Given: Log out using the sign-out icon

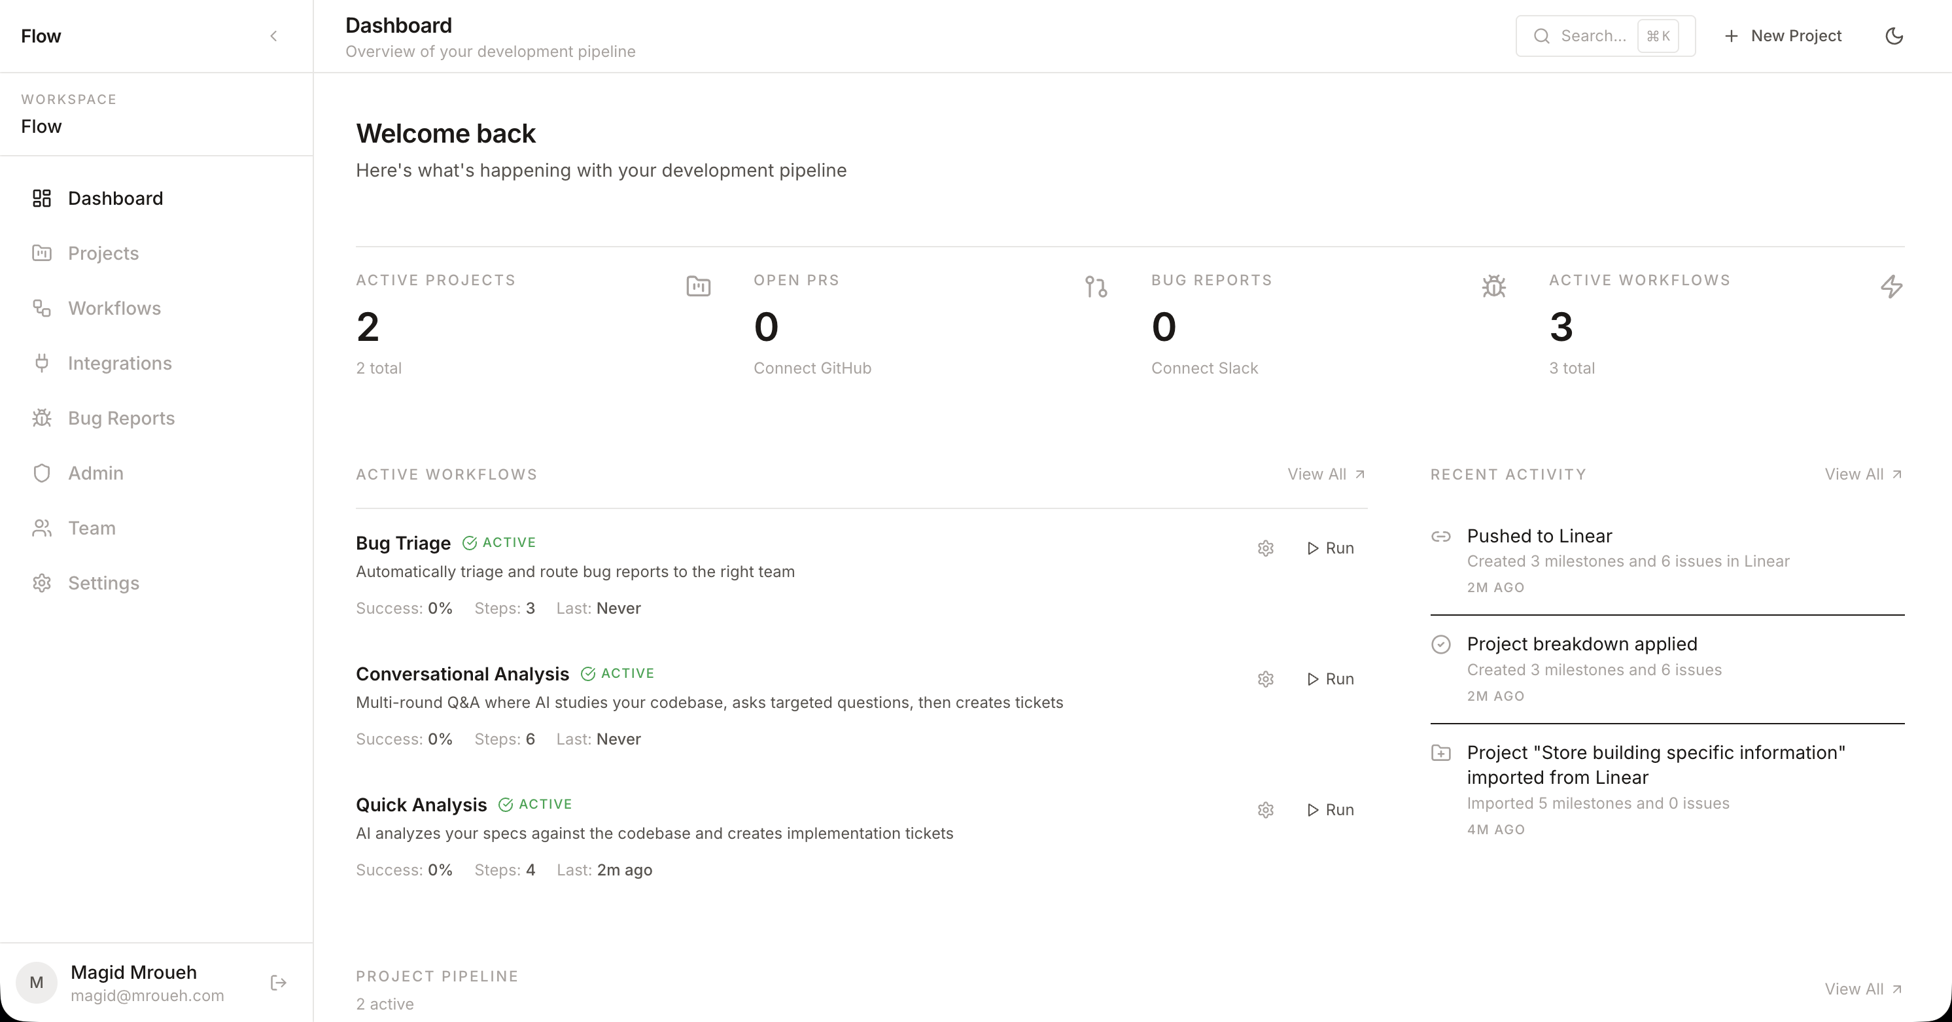Looking at the screenshot, I should tap(278, 983).
